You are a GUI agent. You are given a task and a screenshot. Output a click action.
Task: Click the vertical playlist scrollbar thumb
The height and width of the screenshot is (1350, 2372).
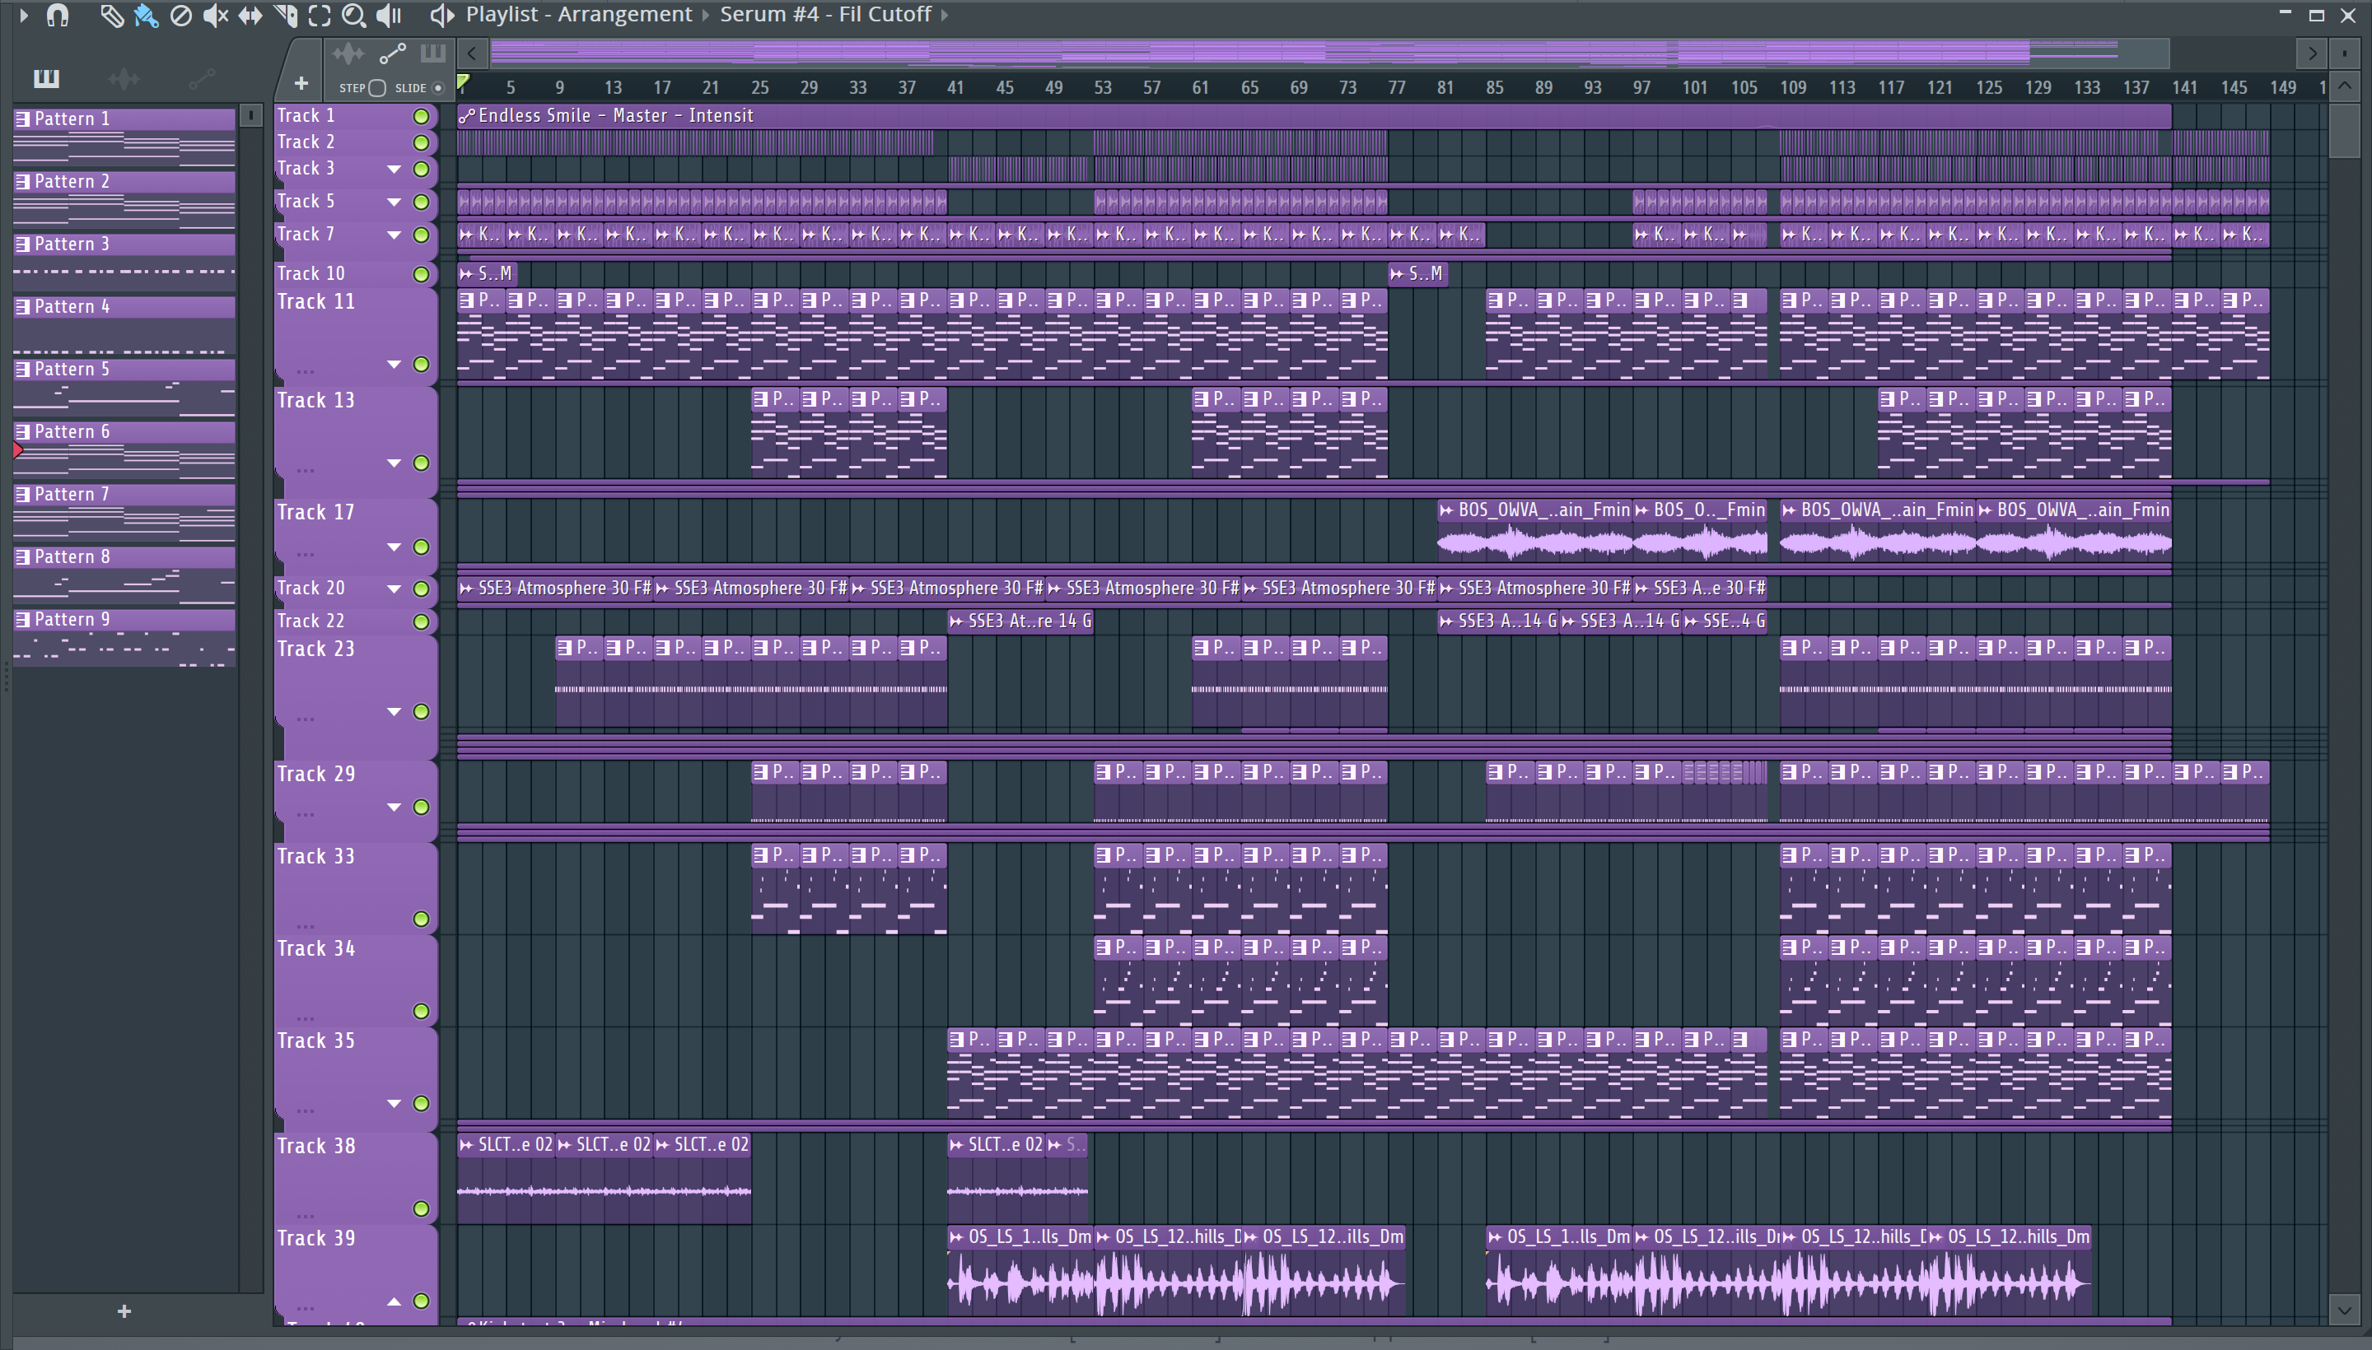tap(2344, 130)
